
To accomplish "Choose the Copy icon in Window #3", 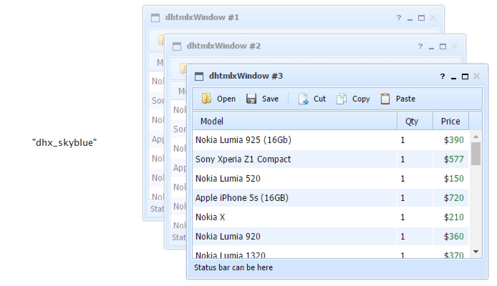I will [x=342, y=99].
